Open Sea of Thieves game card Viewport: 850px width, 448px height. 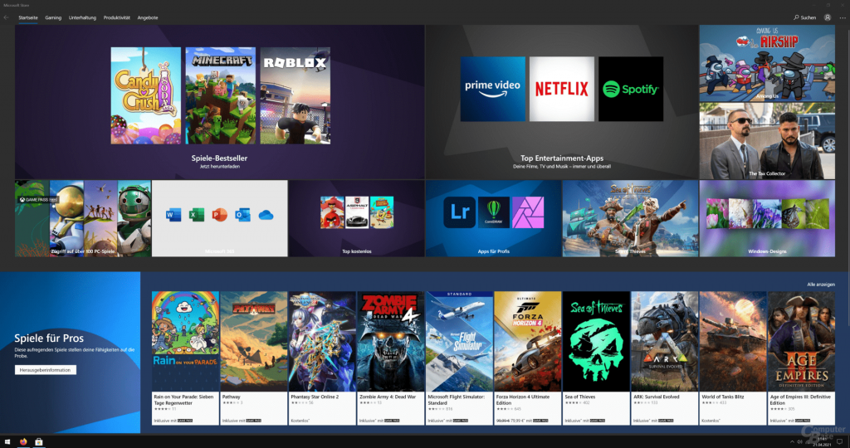(x=596, y=358)
